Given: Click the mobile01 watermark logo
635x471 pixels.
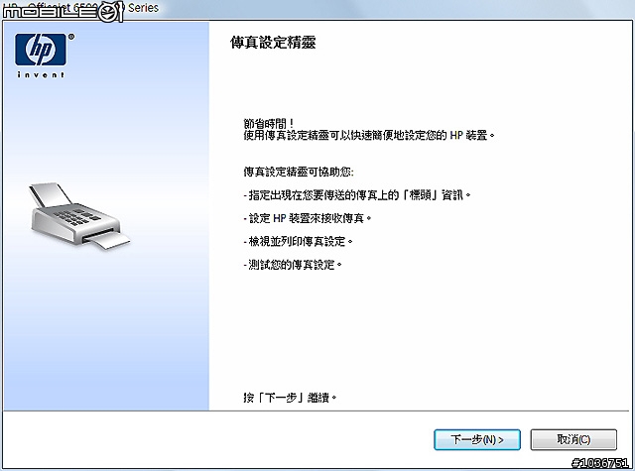Looking at the screenshot, I should pyautogui.click(x=63, y=12).
